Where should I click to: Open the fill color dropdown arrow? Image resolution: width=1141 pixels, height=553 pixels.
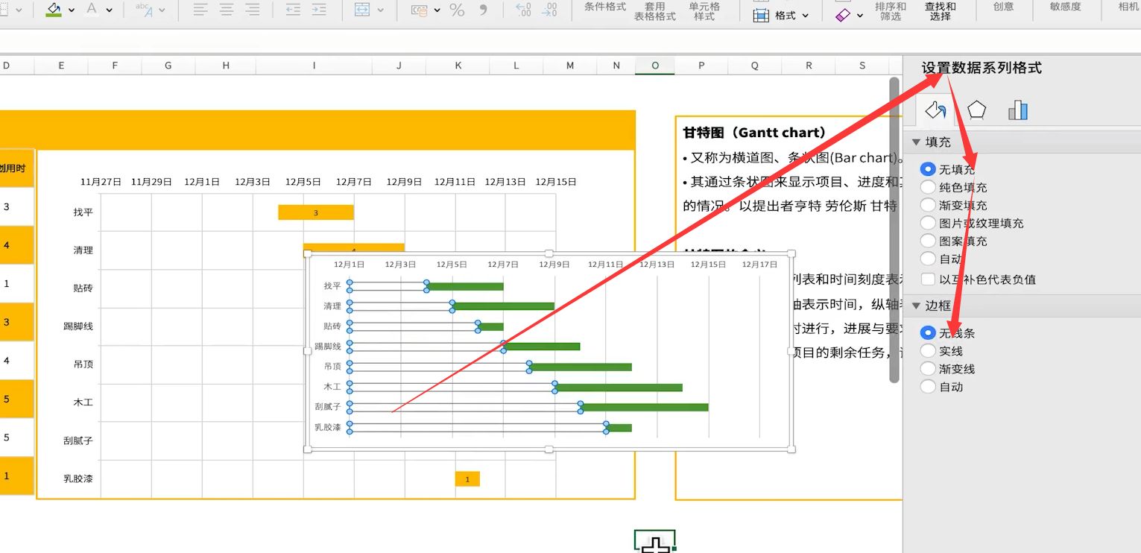click(x=72, y=10)
